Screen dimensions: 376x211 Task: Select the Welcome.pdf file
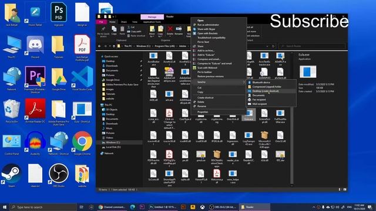(217, 176)
